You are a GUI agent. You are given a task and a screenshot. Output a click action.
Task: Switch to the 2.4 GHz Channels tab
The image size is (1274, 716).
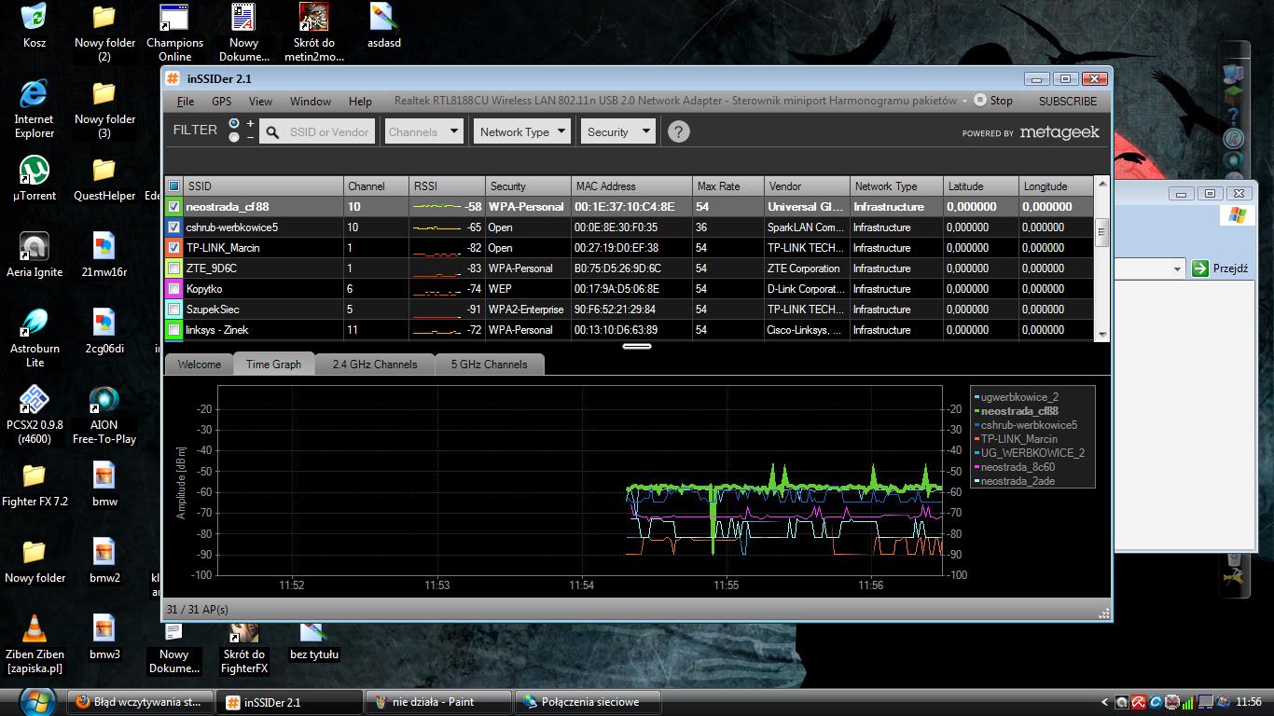[375, 365]
